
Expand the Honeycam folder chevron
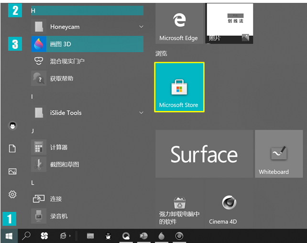coord(141,27)
